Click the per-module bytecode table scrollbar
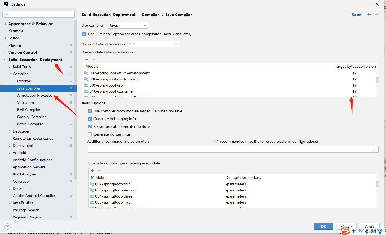 [377, 80]
